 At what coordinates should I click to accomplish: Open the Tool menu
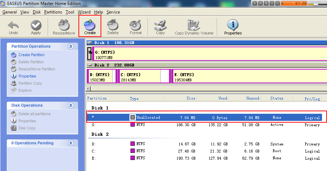70,12
